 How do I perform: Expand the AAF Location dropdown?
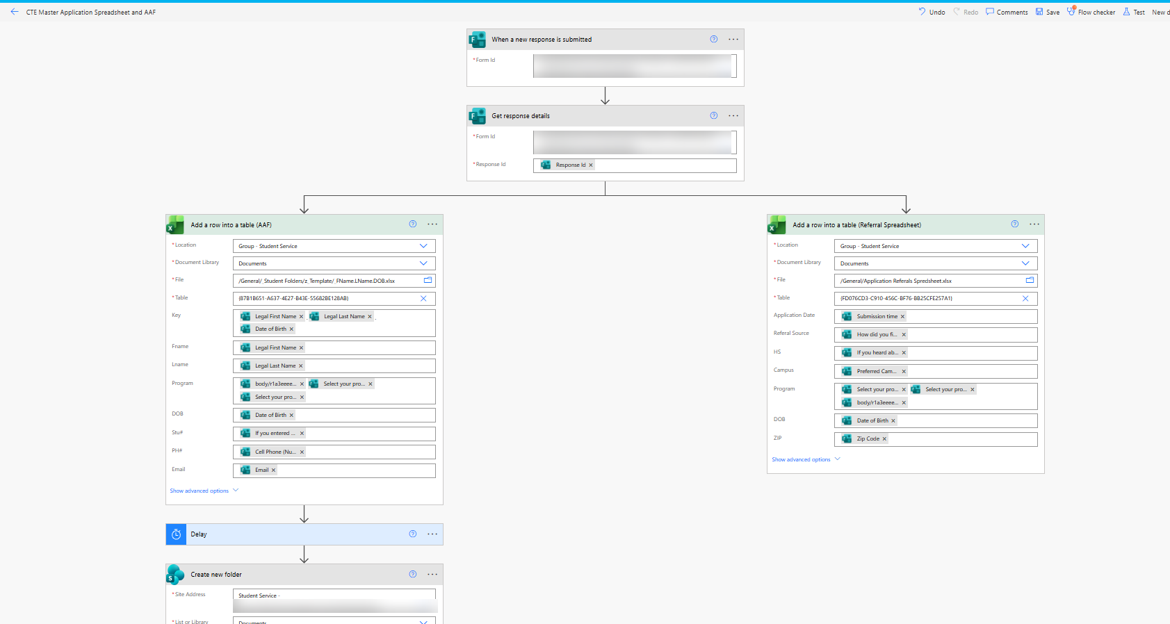pyautogui.click(x=423, y=245)
